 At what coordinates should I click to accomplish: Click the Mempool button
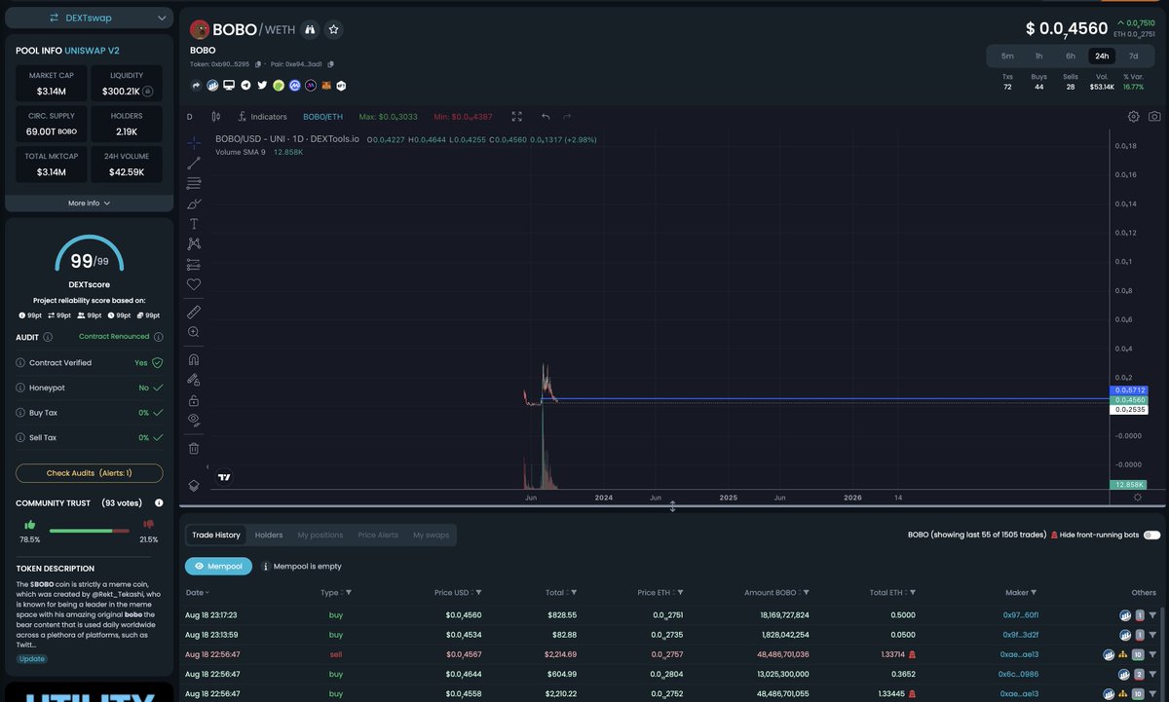[x=218, y=566]
